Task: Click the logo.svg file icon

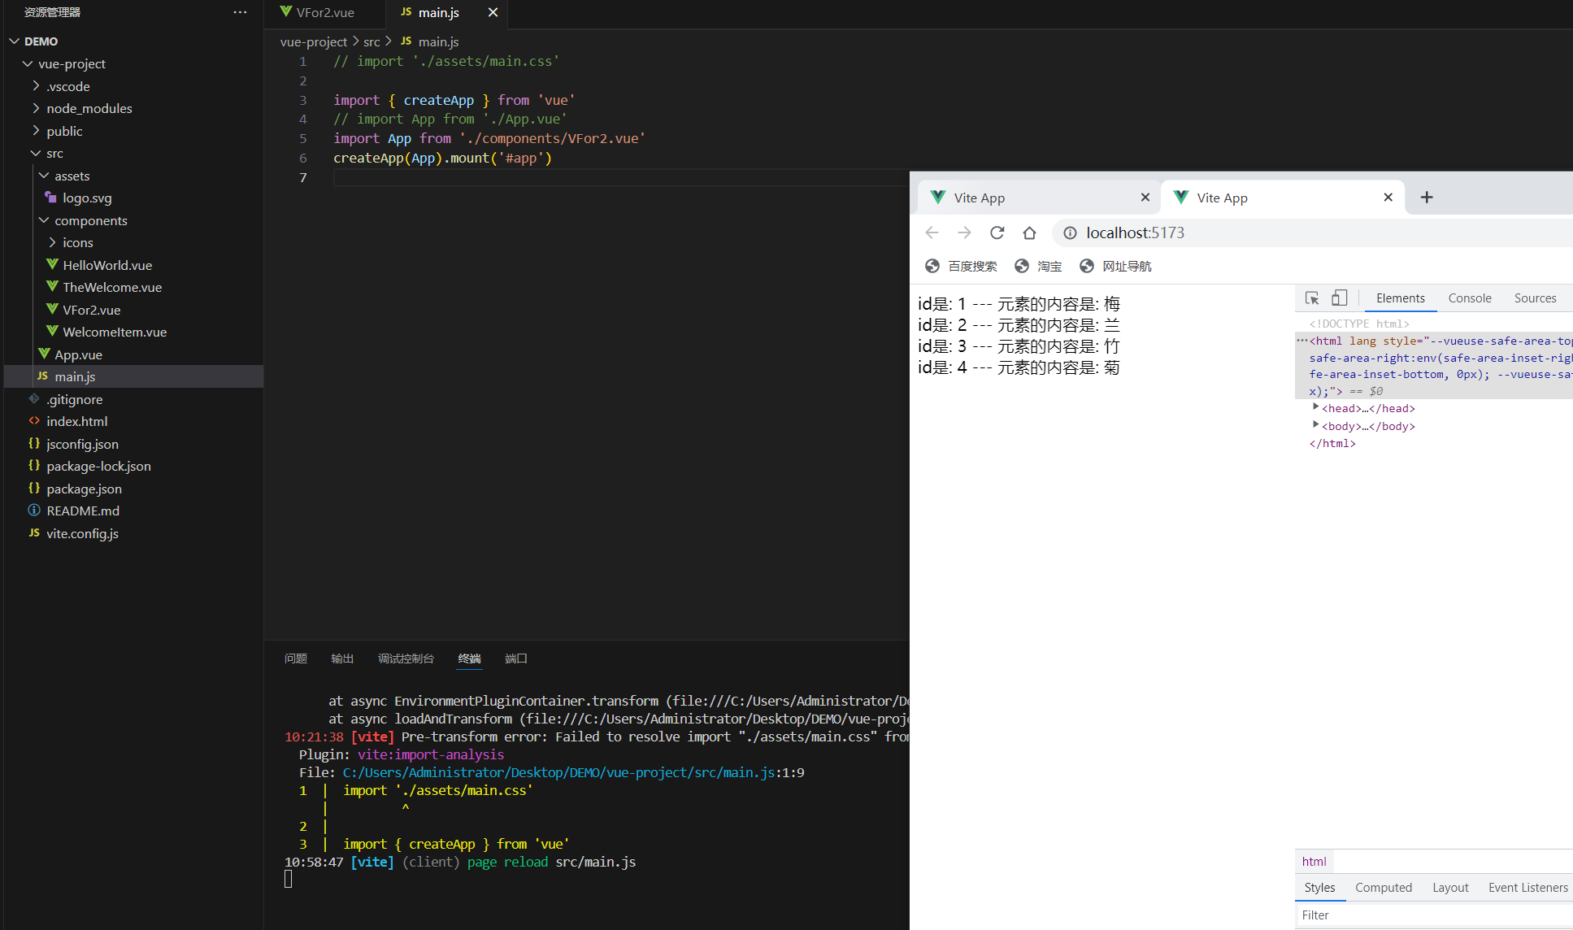Action: pyautogui.click(x=50, y=198)
